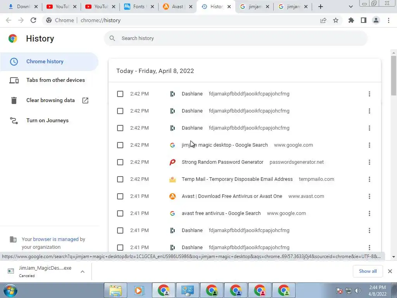Open the Extensions puzzle icon
Viewport: 397px width, 298px height.
coord(351,20)
